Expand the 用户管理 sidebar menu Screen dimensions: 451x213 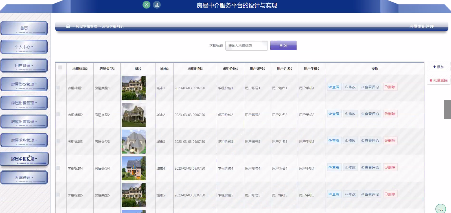tap(24, 66)
